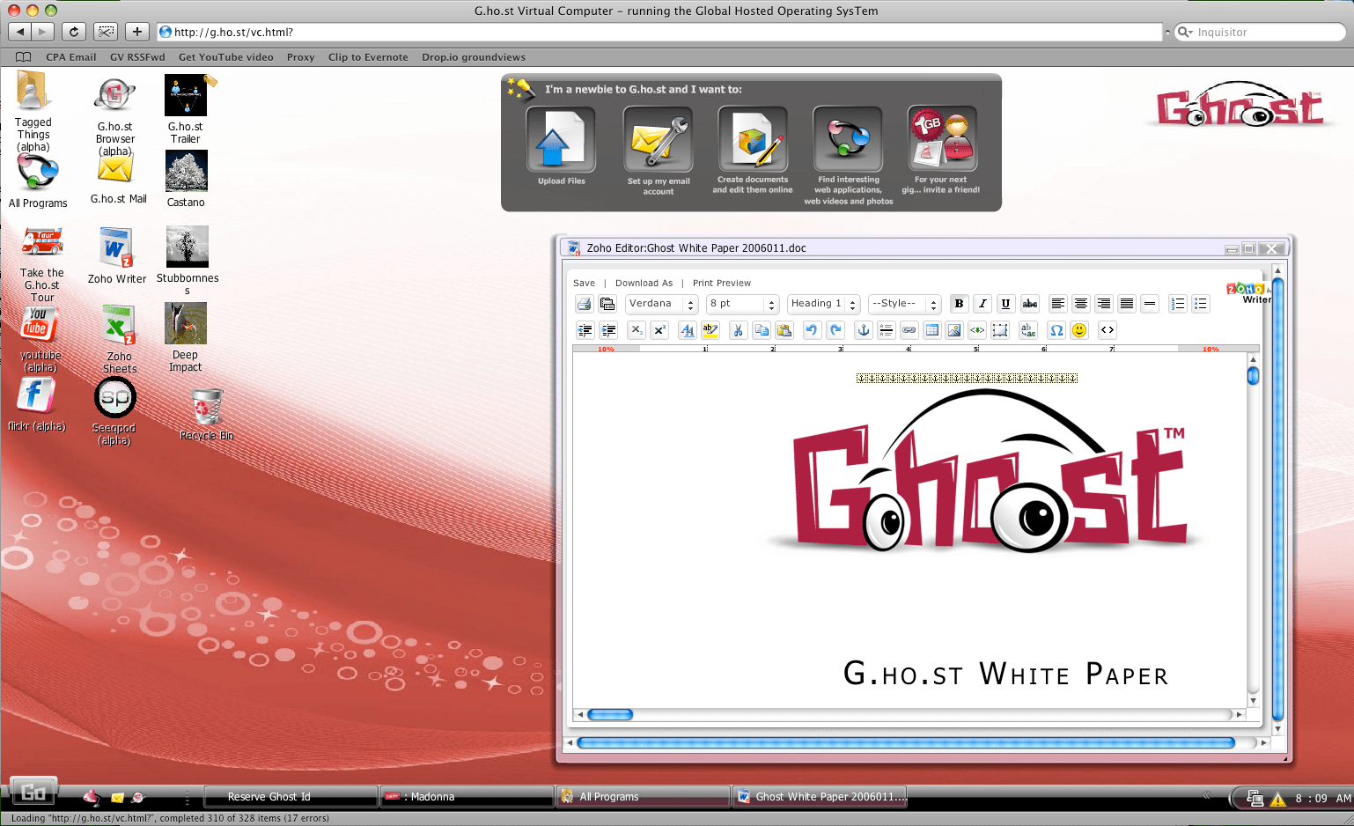Switch to All Programs taskbar item
1354x826 pixels.
pos(643,797)
